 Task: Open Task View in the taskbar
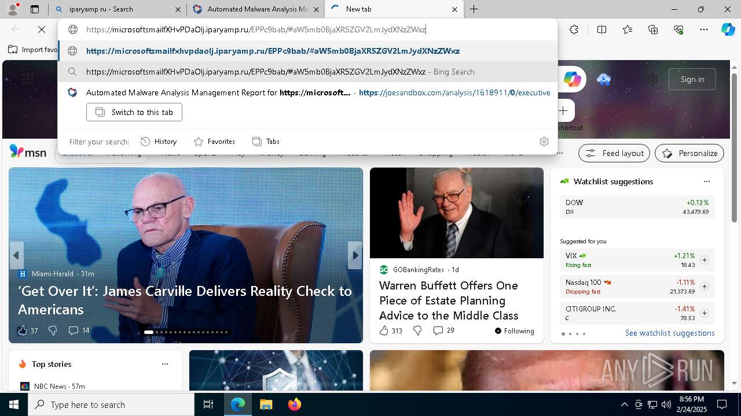tap(208, 404)
